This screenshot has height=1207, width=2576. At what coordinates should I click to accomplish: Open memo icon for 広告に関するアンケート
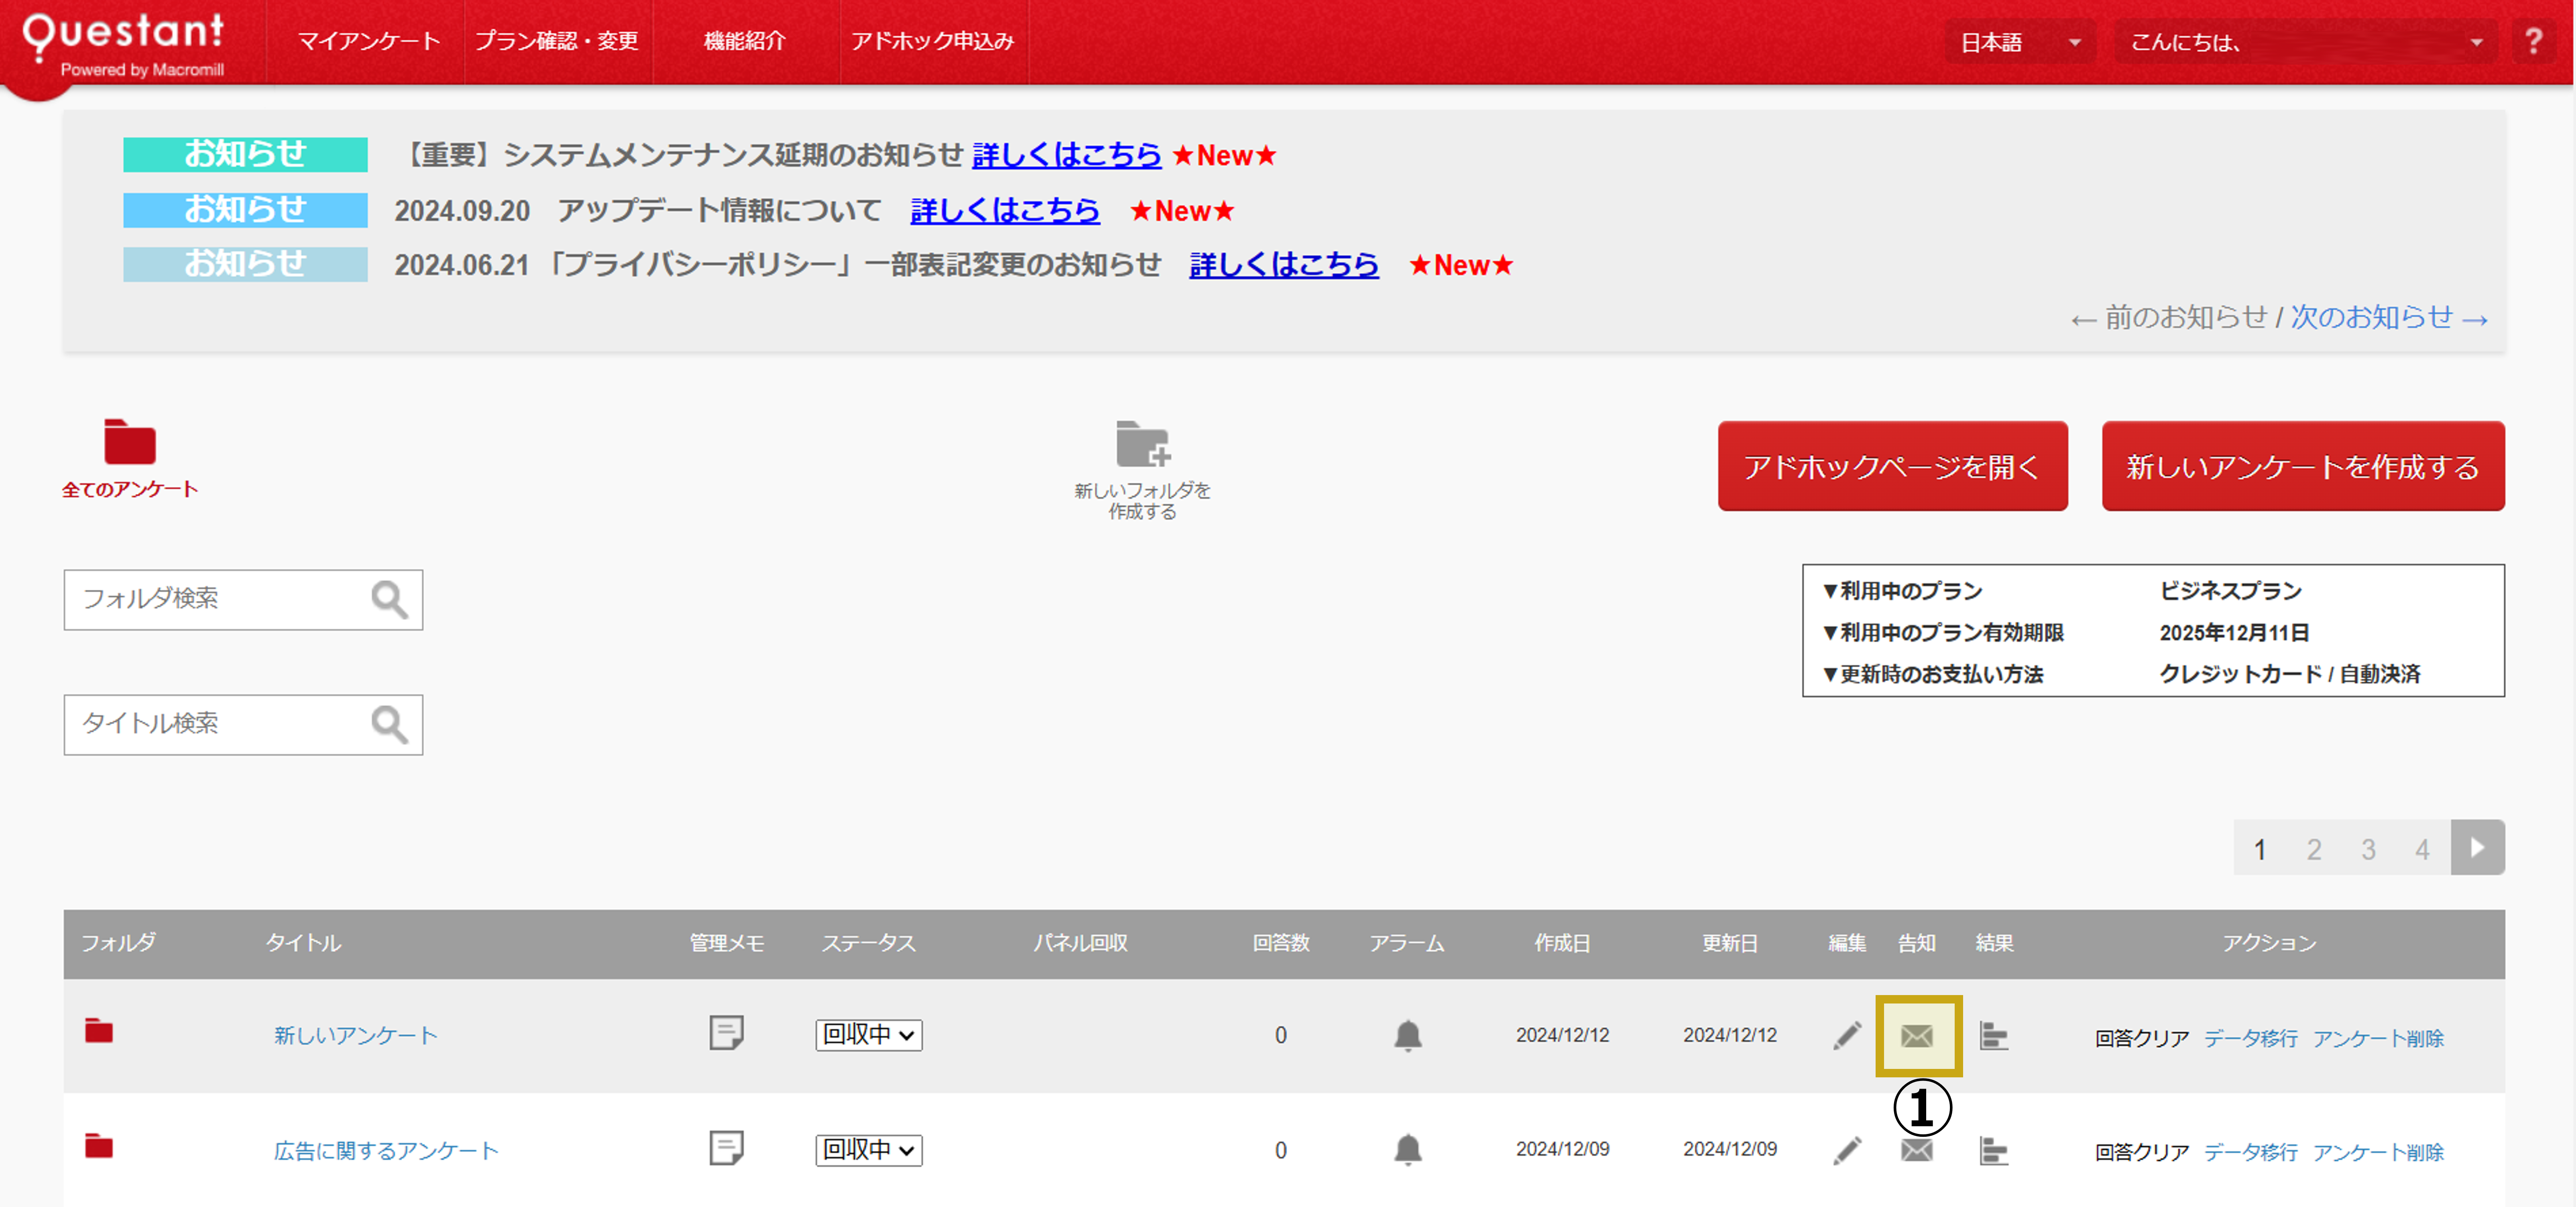pyautogui.click(x=726, y=1147)
